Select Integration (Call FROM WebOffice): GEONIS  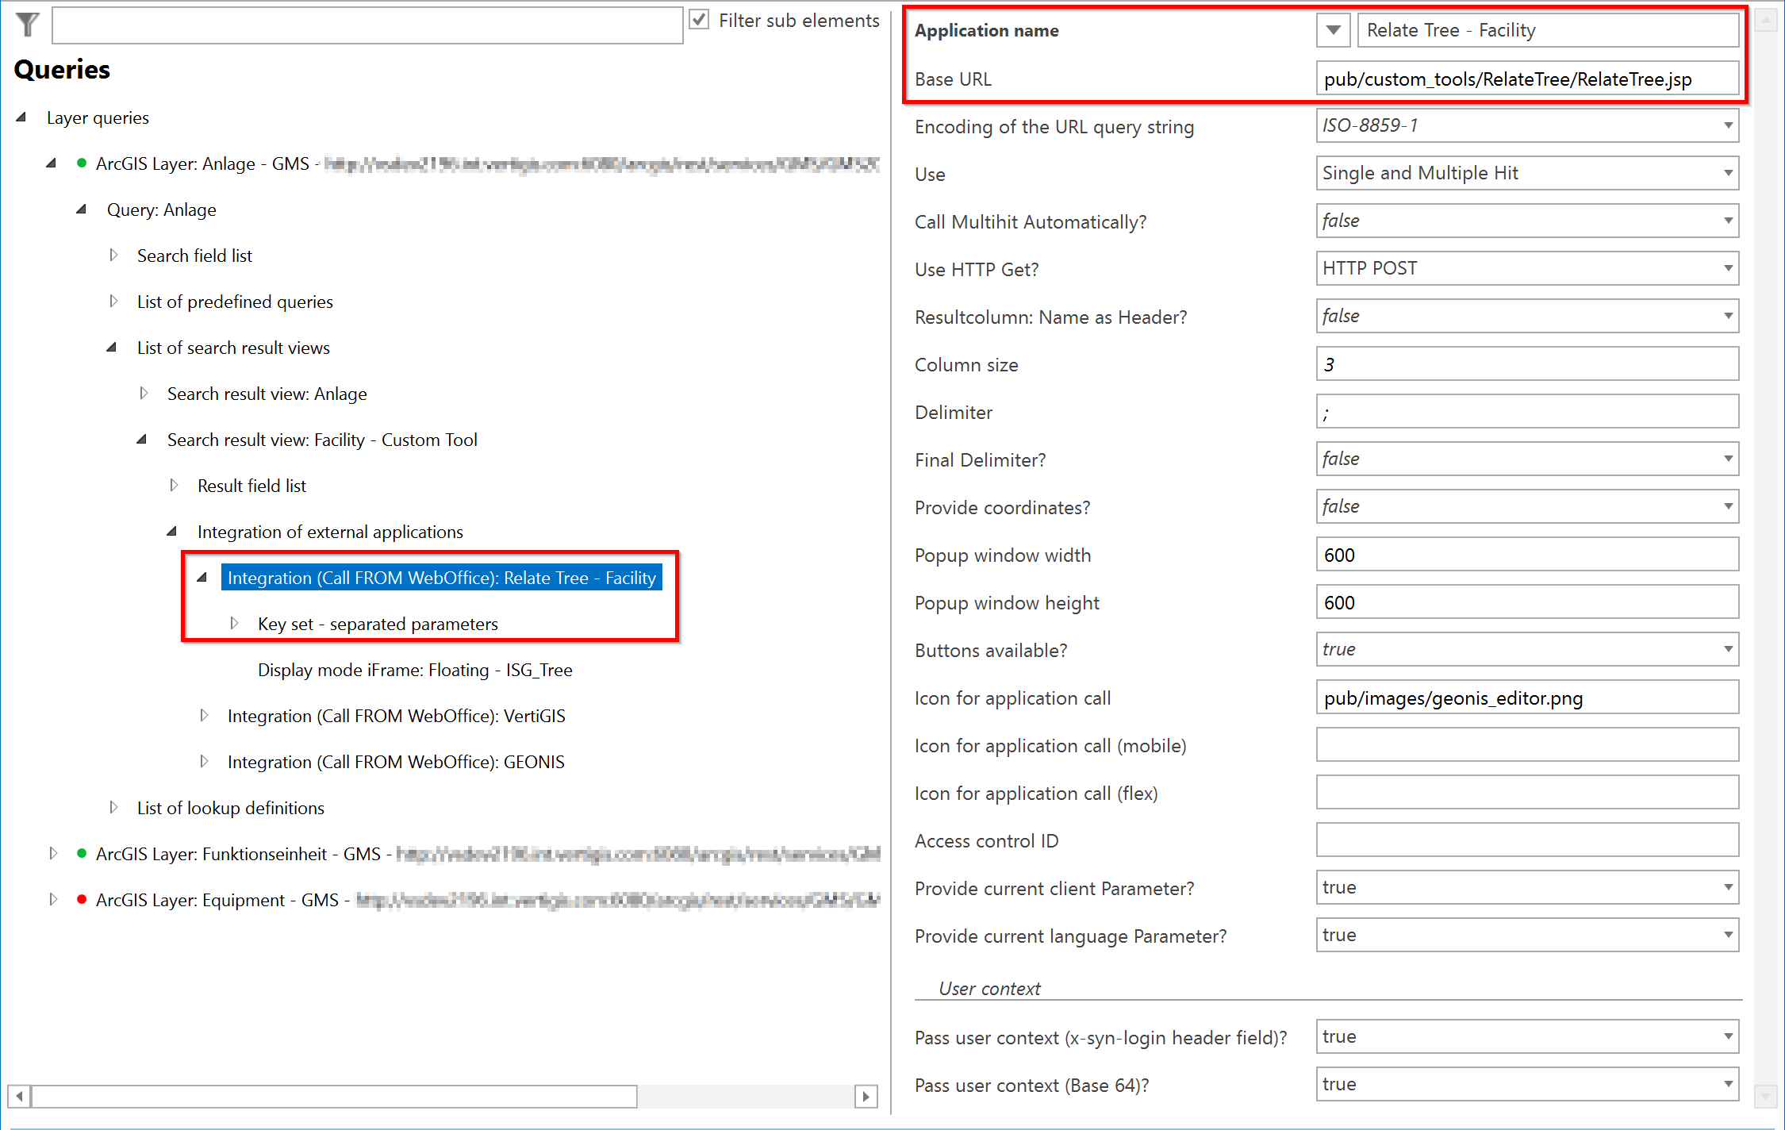[x=396, y=761]
